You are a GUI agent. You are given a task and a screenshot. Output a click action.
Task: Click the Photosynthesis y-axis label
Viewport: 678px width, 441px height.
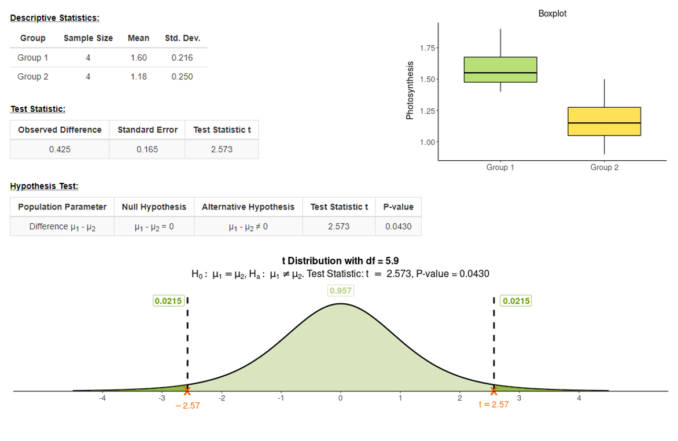point(410,90)
